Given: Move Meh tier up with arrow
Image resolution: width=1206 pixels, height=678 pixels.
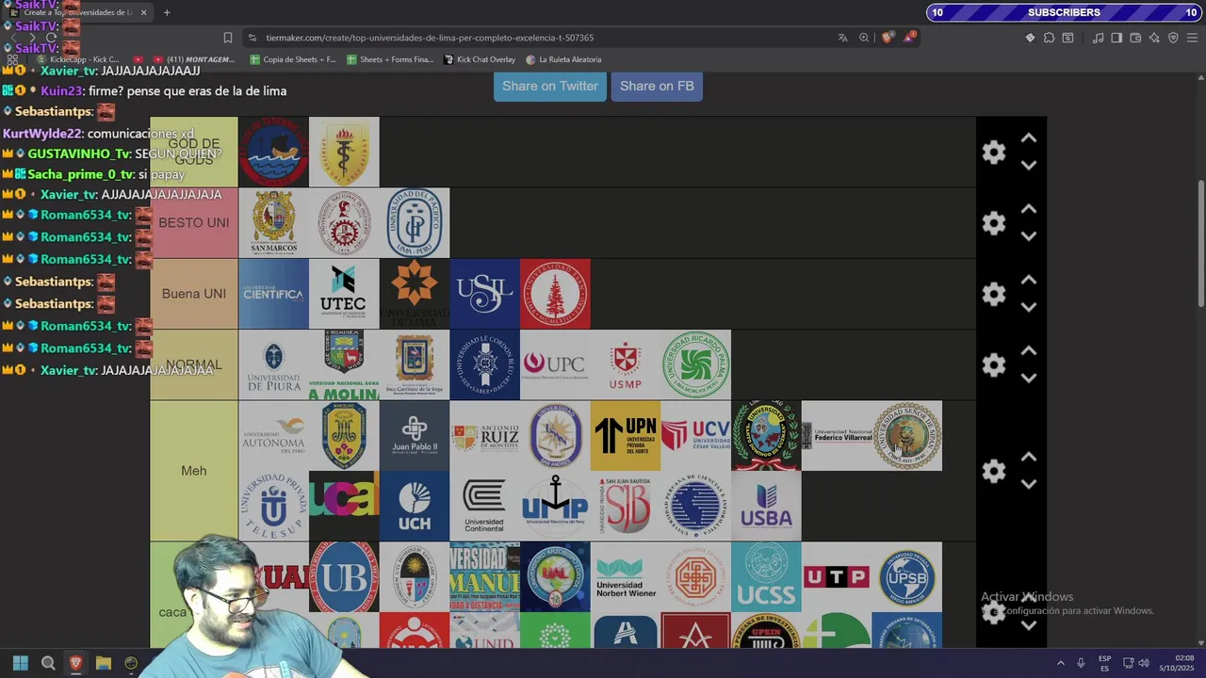Looking at the screenshot, I should (1029, 457).
